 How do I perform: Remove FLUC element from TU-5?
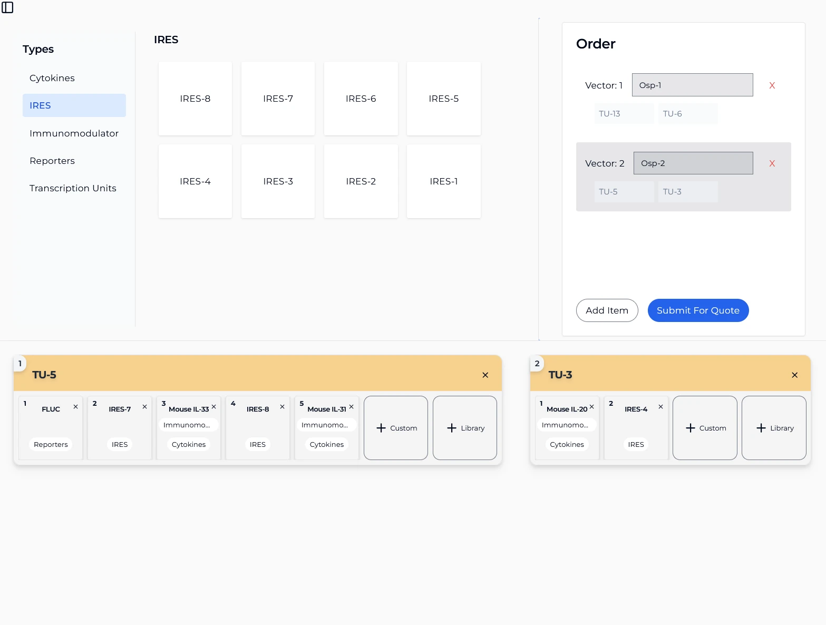click(x=75, y=407)
